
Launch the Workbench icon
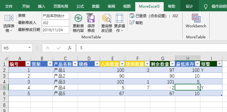coord(196,18)
